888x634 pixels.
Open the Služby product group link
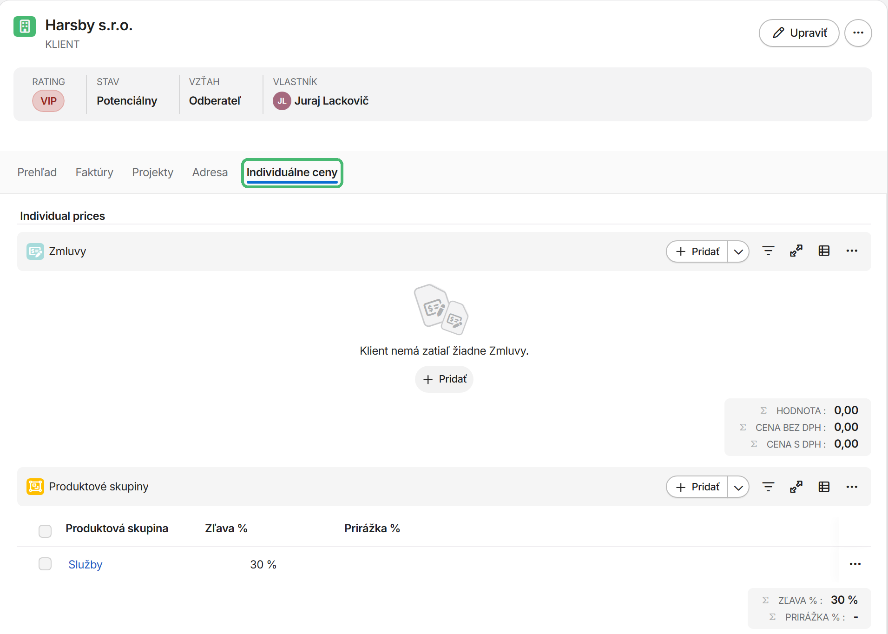86,564
